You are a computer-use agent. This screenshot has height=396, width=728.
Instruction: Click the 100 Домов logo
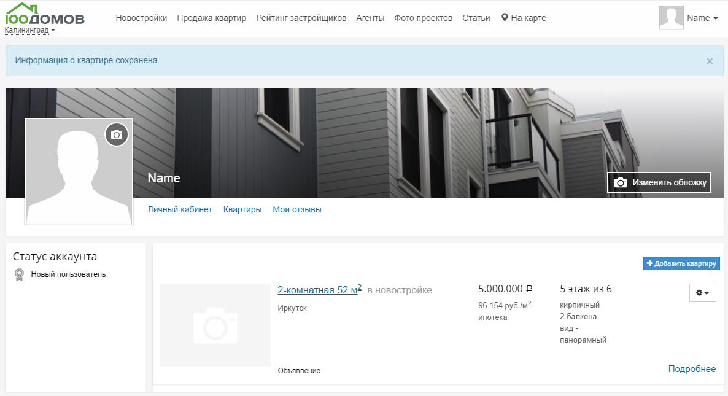pos(45,14)
